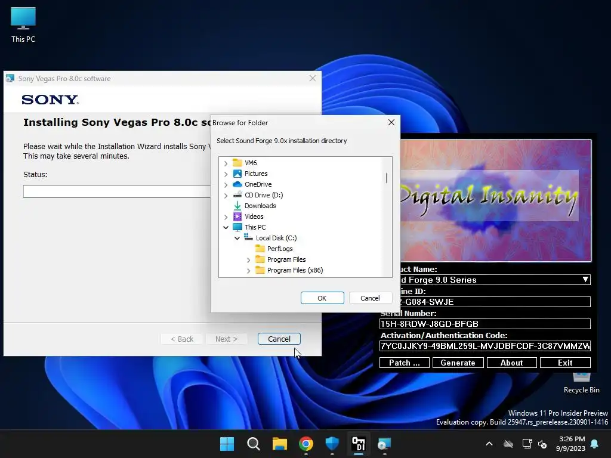Open clock showing 3:26 PM
The height and width of the screenshot is (458, 611).
[x=570, y=444]
